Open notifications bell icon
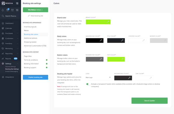The image size is (174, 114). 3,10
